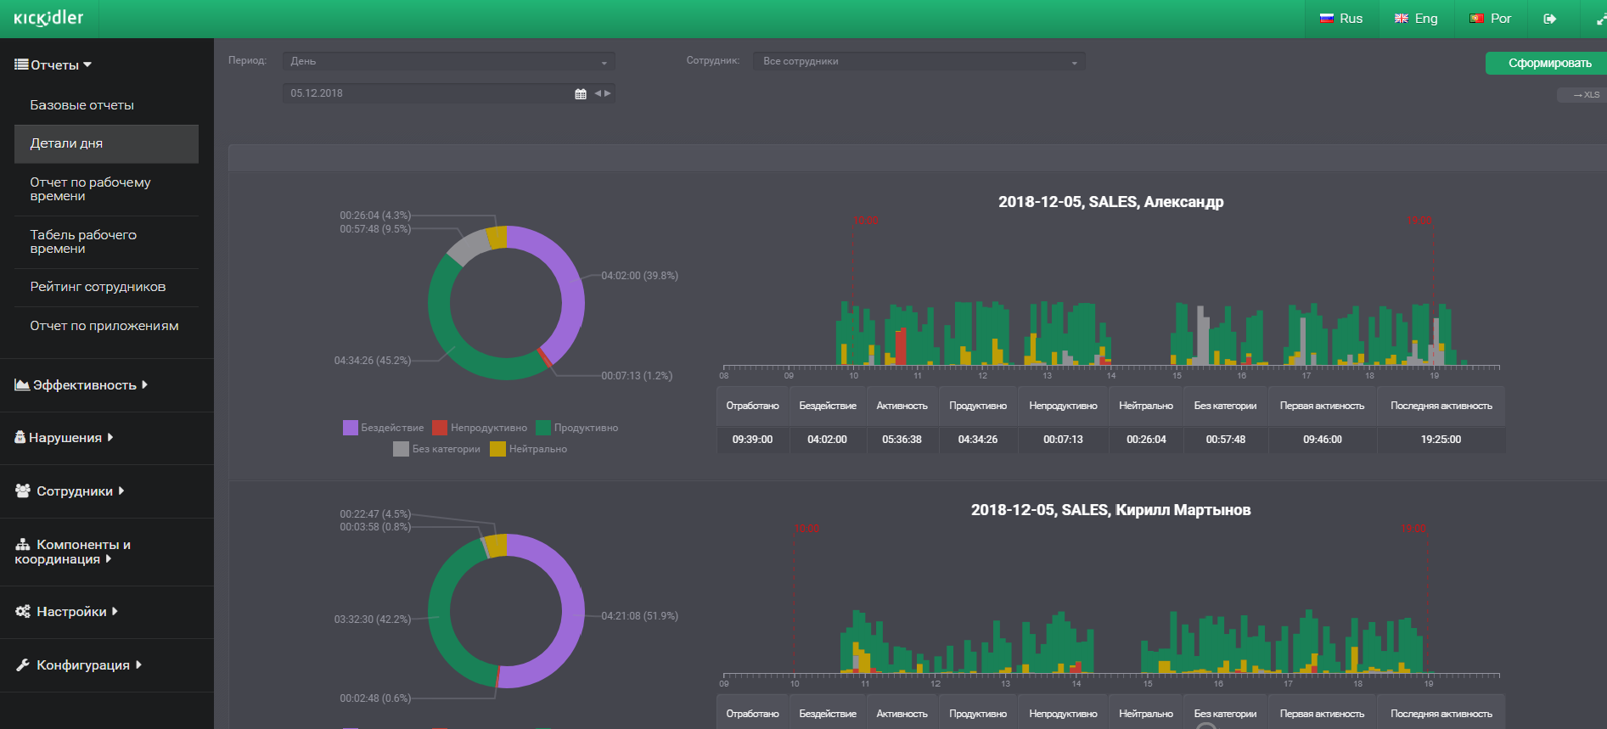
Task: Click 04:34:26 (45.2%) donut label
Action: tap(372, 361)
